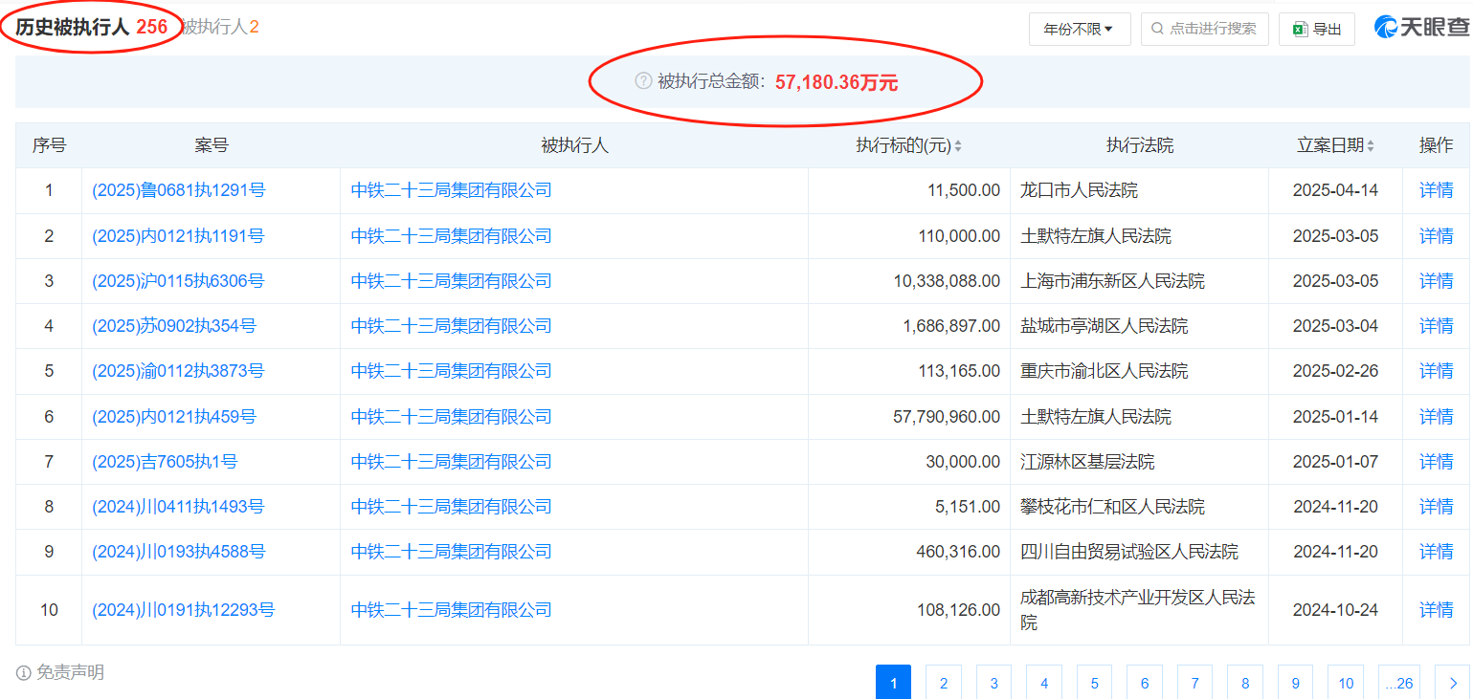Click the date 2024-10-24
1473x699 pixels.
1335,609
